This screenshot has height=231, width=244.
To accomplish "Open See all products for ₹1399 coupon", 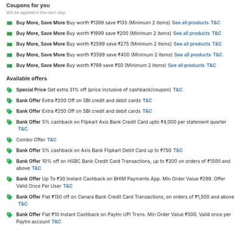I will (x=190, y=23).
